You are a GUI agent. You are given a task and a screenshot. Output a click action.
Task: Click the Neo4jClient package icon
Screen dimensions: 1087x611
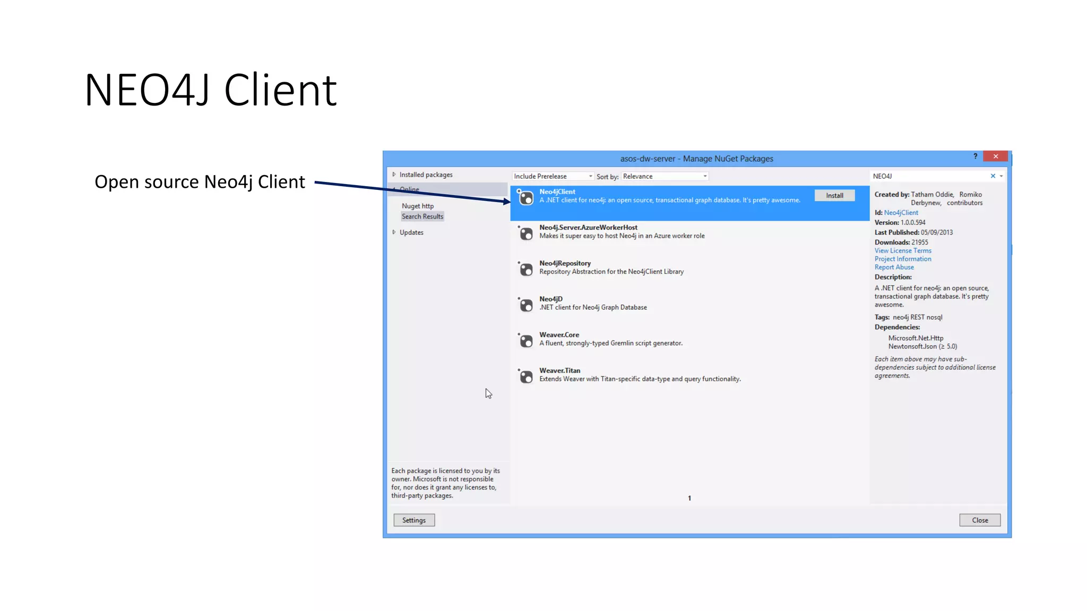[x=525, y=198]
